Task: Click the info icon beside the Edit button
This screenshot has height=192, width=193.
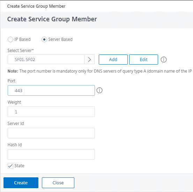Action: coord(164,60)
